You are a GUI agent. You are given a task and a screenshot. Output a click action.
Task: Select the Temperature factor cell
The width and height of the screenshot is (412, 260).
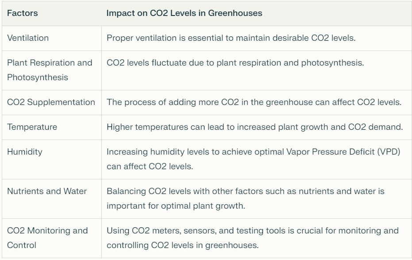pos(32,127)
